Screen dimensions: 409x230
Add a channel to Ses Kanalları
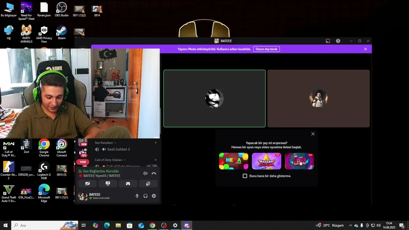(156, 143)
